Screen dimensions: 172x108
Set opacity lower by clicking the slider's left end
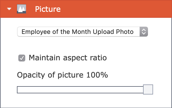click(19, 90)
